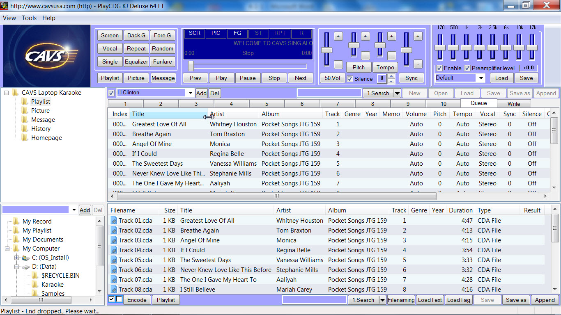This screenshot has height=315, width=561.
Task: Click the top search input field
Action: click(329, 93)
